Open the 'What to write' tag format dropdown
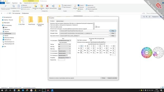Image resolution: width=164 pixels, height=92 pixels. [65, 40]
